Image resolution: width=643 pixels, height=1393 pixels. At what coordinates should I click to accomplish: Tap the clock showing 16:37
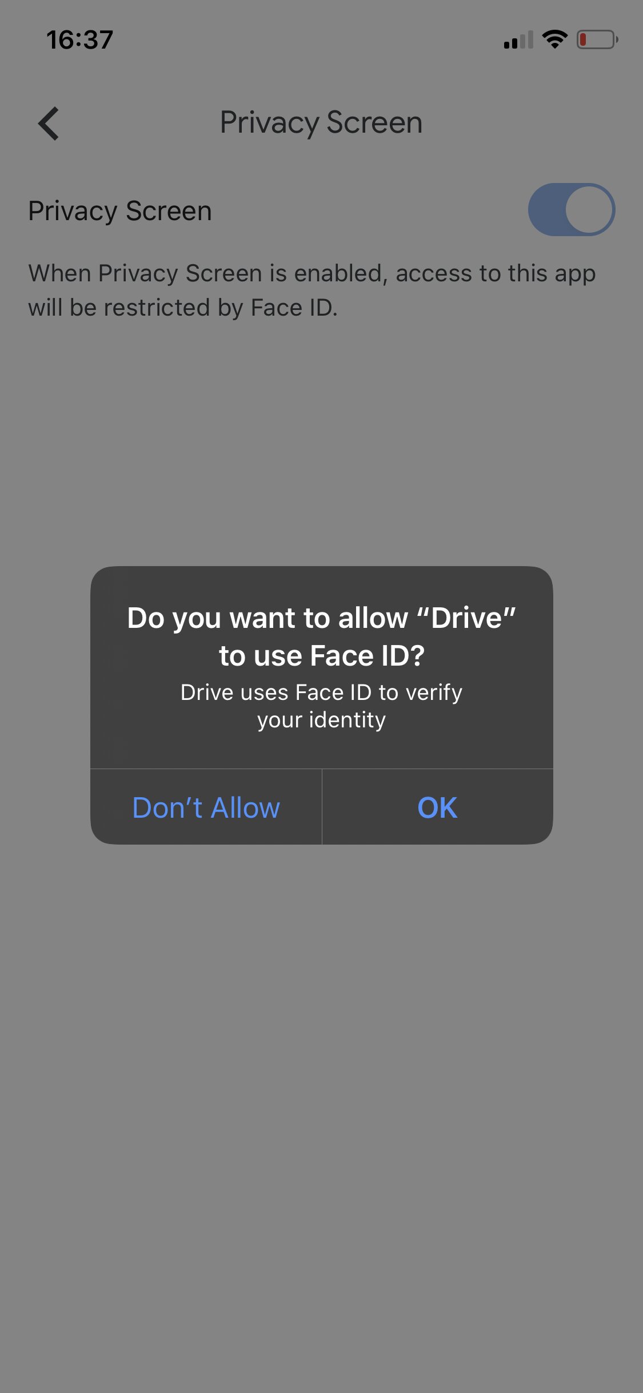pyautogui.click(x=80, y=40)
